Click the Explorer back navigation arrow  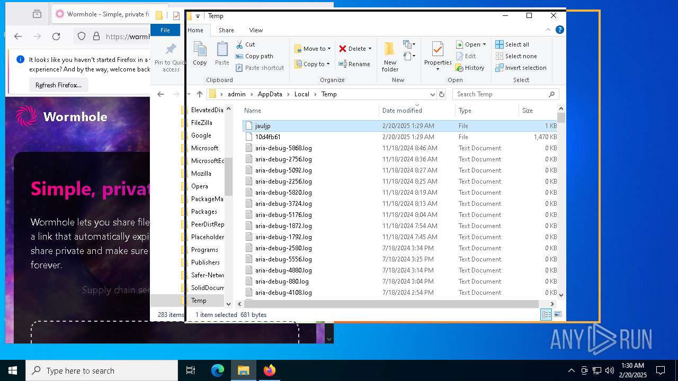pos(160,94)
